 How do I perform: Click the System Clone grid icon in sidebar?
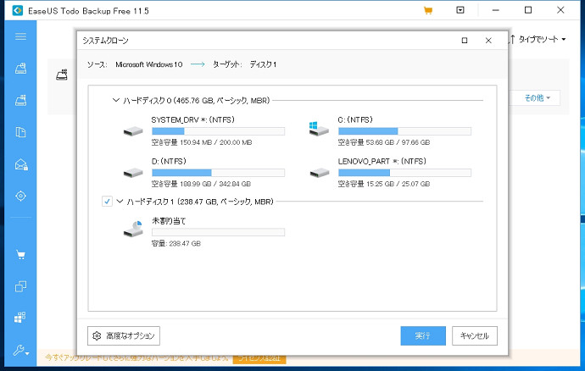(20, 318)
